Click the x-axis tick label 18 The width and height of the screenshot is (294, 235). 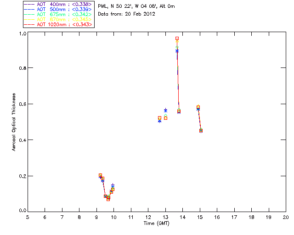(x=251, y=217)
